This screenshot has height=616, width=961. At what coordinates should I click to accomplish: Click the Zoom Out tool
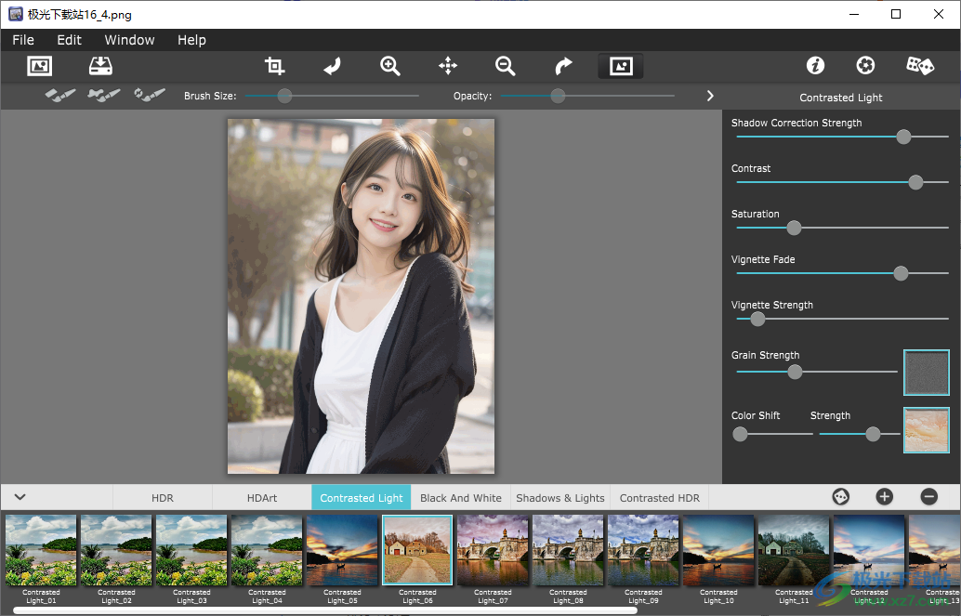(505, 66)
